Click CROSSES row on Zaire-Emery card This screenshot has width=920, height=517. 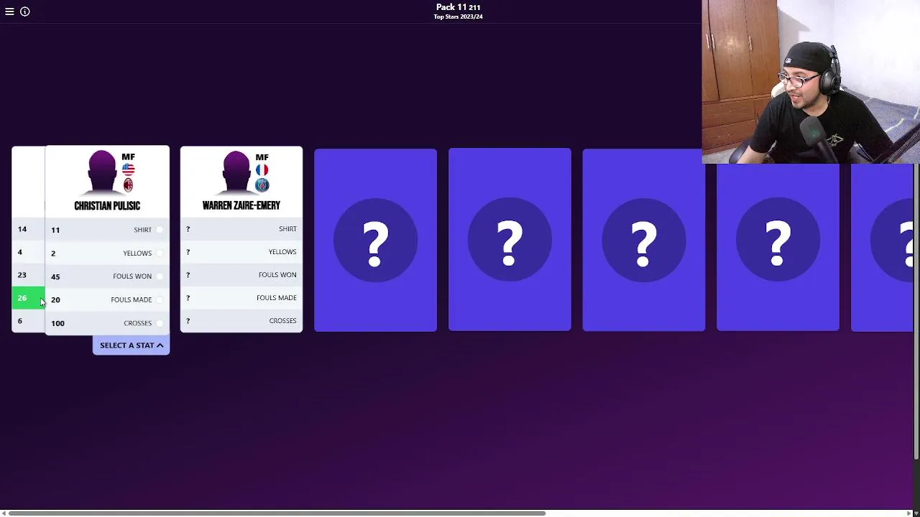click(241, 321)
